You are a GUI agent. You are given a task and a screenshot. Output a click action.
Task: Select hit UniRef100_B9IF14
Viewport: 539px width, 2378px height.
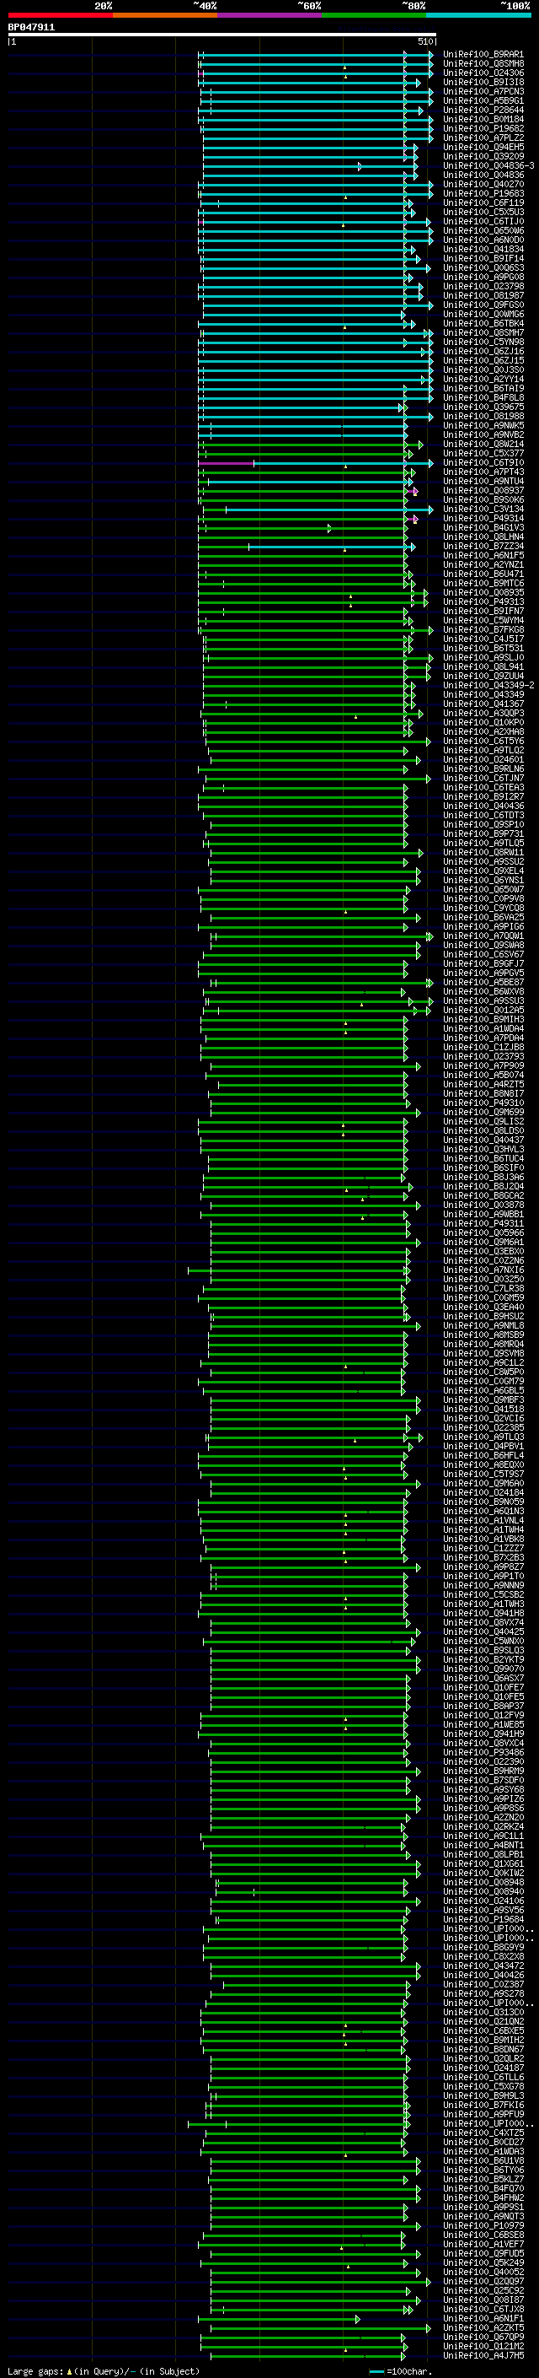pyautogui.click(x=483, y=258)
